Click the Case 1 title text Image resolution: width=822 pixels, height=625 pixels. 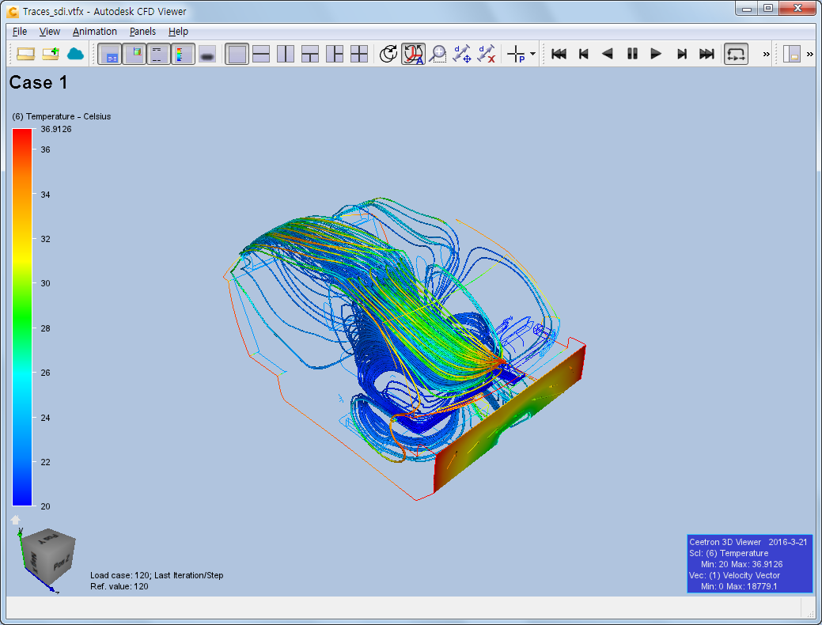(38, 82)
